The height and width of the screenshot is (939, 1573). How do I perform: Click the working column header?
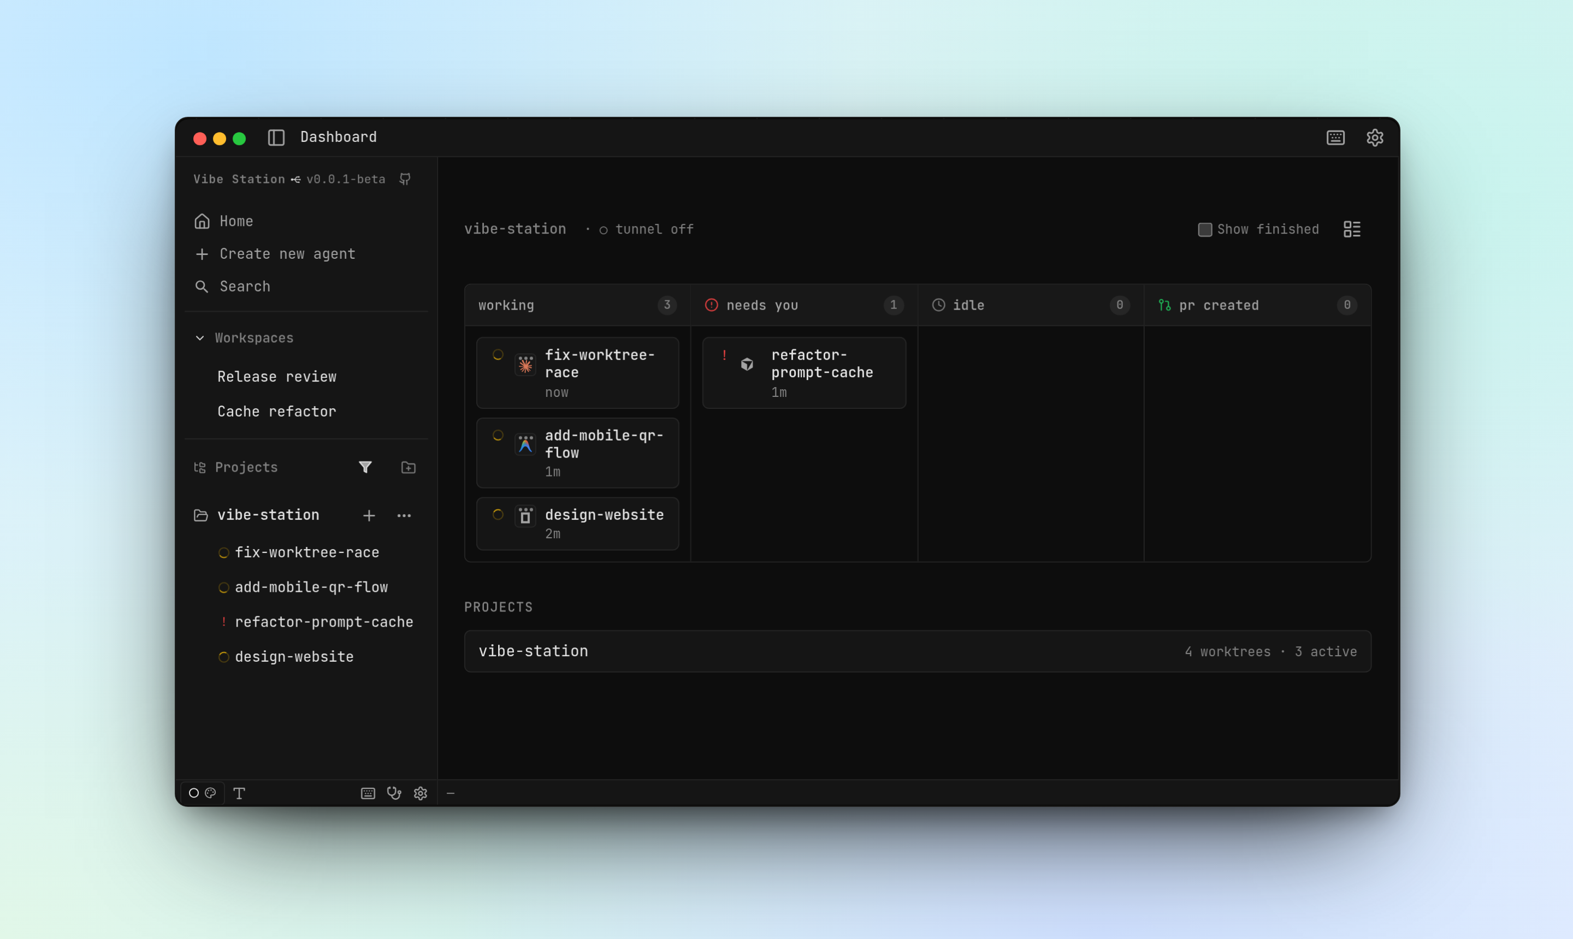tap(577, 305)
